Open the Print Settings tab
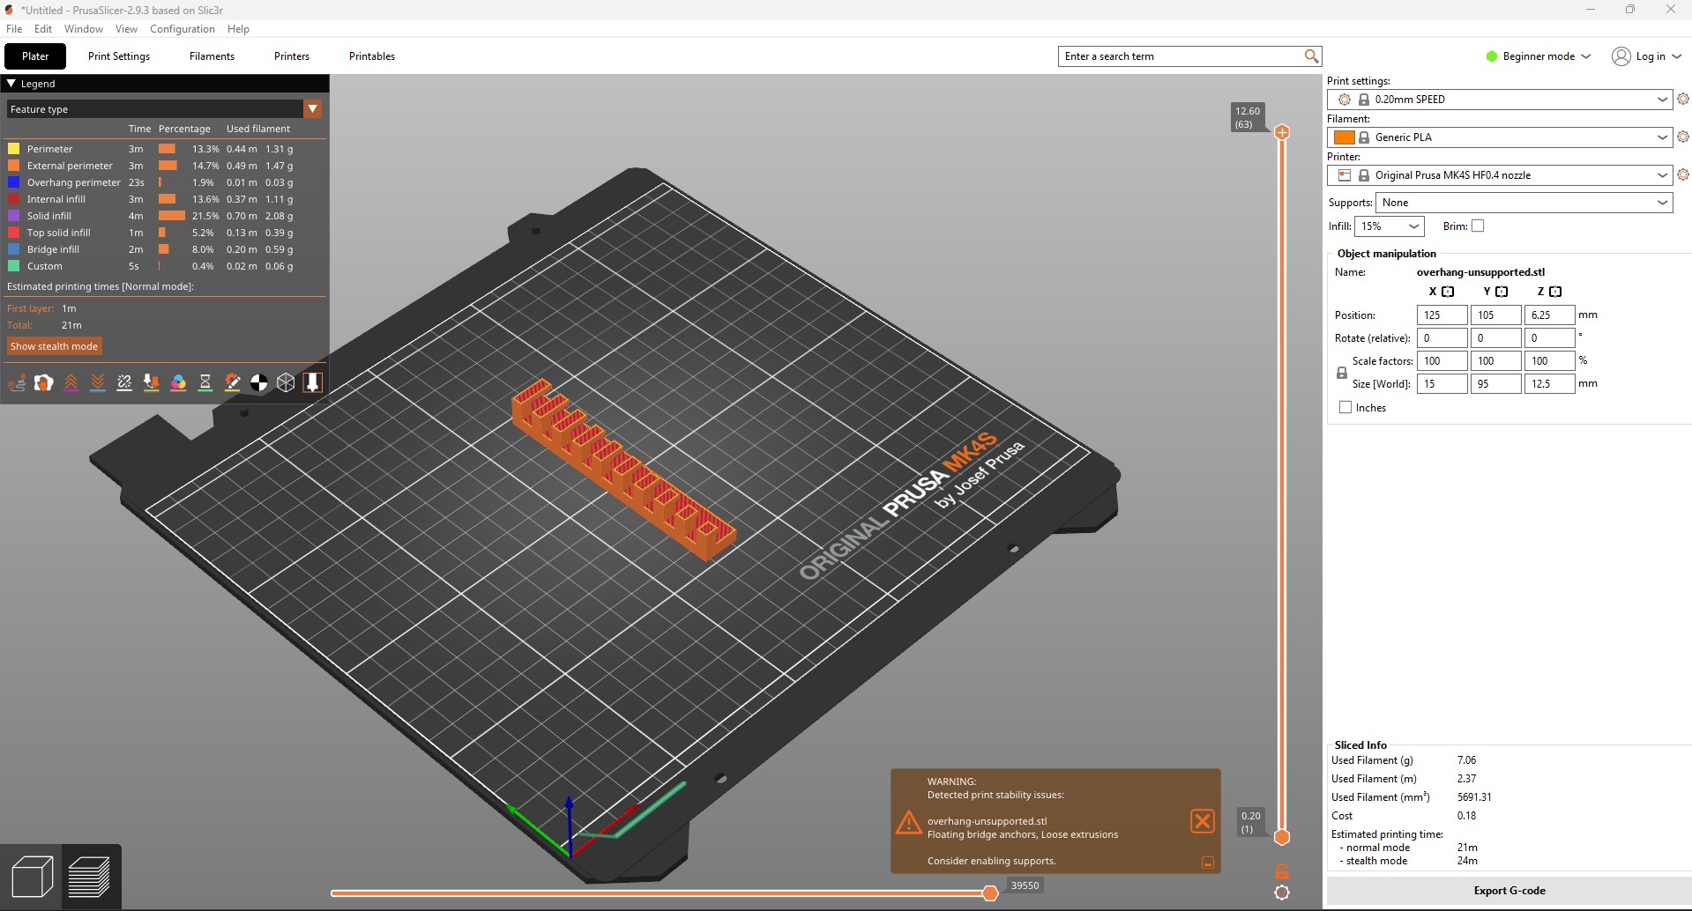The width and height of the screenshot is (1692, 911). click(119, 56)
